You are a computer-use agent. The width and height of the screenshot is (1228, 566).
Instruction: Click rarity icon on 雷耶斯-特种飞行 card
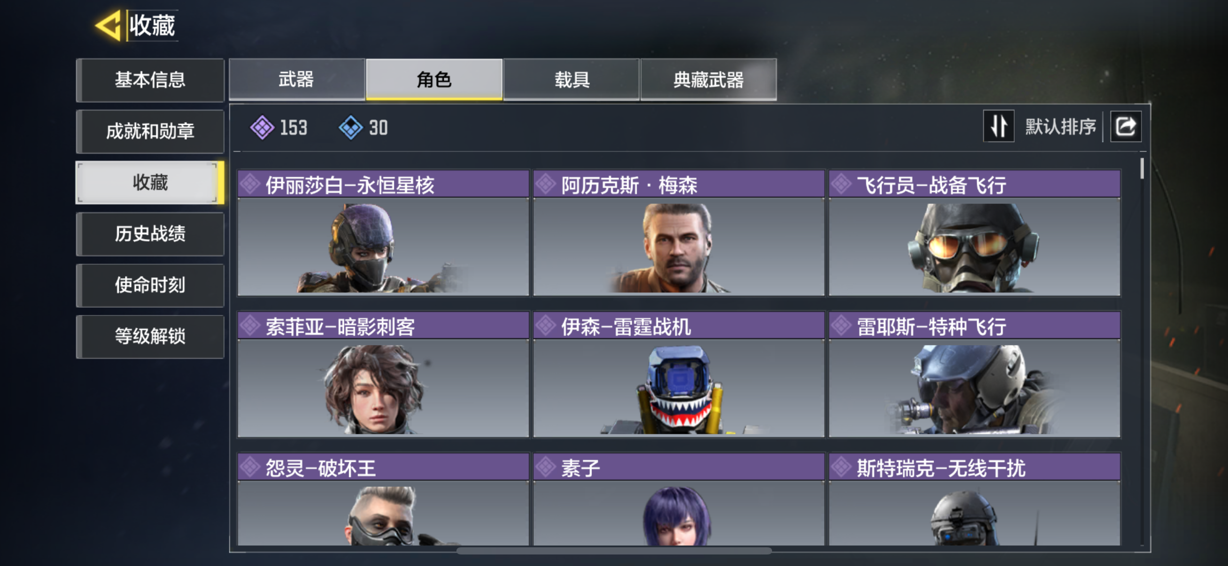841,326
